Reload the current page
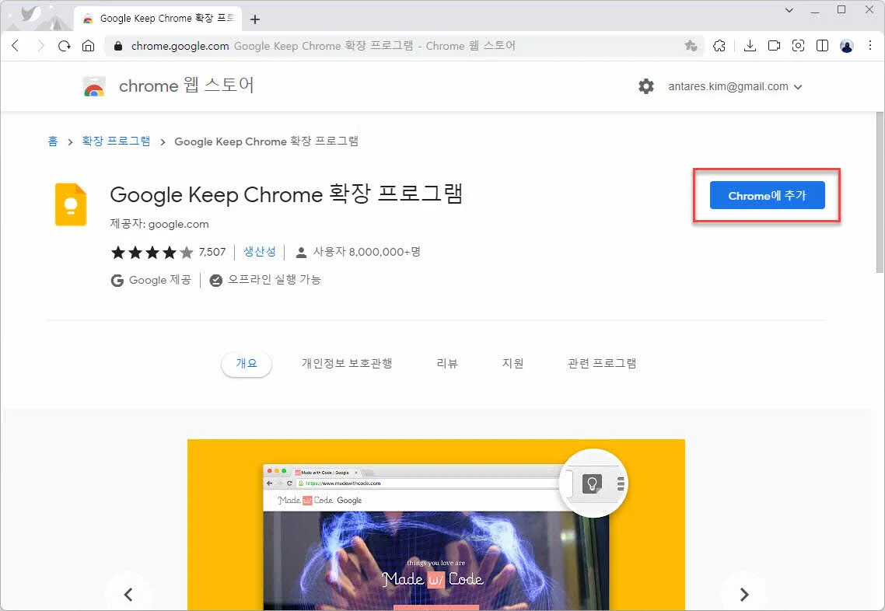Viewport: 885px width, 611px height. coord(65,46)
